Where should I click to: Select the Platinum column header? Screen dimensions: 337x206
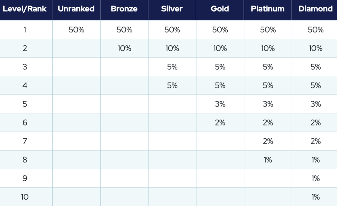268,9
